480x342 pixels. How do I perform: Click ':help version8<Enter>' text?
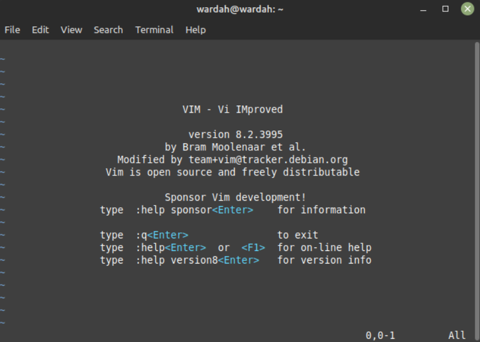click(197, 260)
